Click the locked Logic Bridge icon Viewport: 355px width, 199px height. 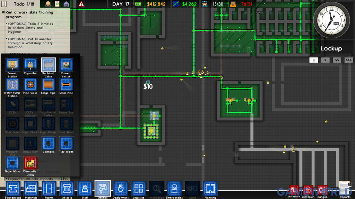point(48,124)
